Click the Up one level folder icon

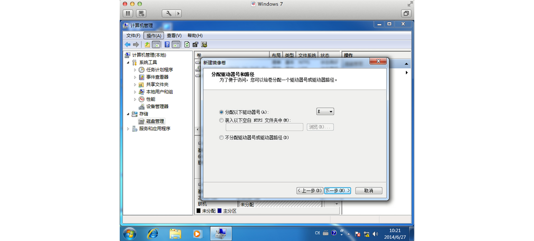click(x=147, y=45)
